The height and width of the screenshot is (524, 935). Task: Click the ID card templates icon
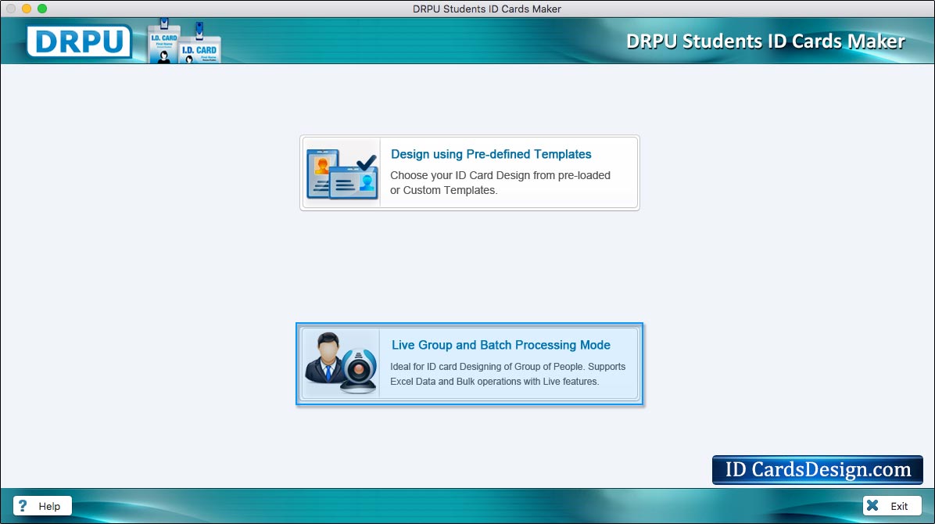(342, 173)
